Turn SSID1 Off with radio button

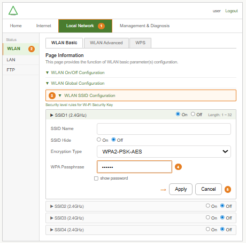(x=193, y=114)
